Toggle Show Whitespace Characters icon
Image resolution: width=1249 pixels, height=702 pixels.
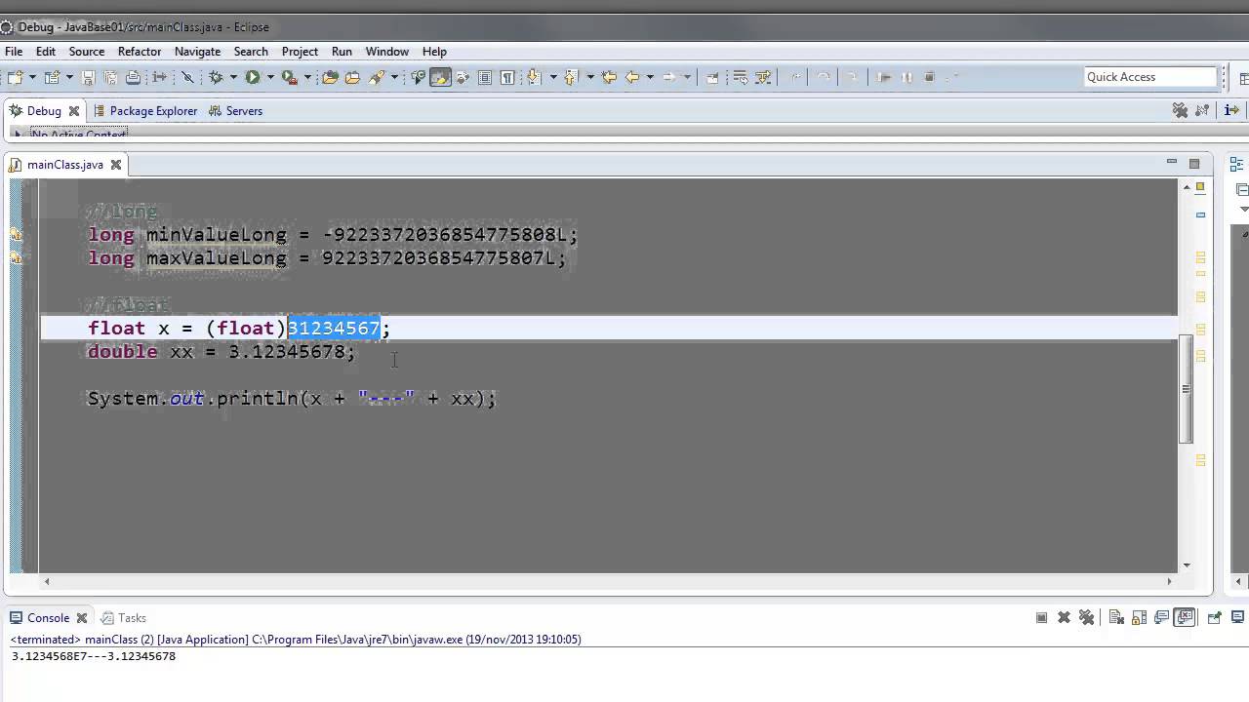(507, 77)
